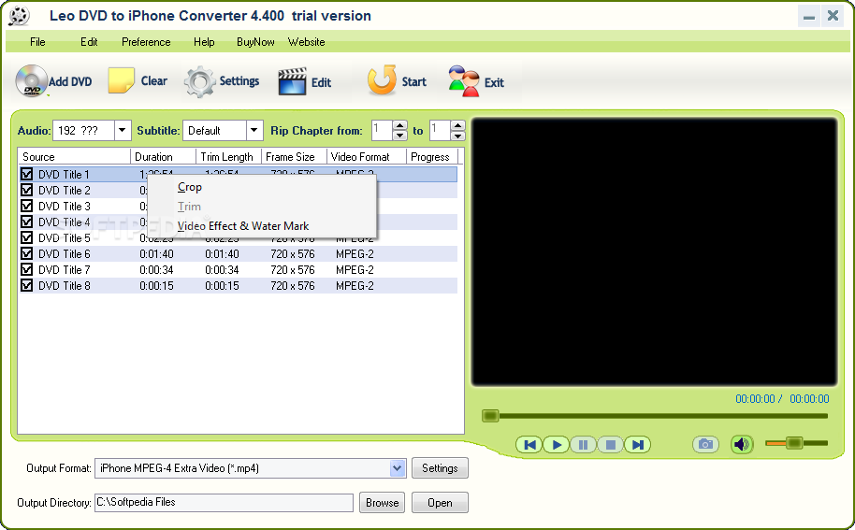Open the Help menu
This screenshot has width=855, height=530.
coord(204,42)
